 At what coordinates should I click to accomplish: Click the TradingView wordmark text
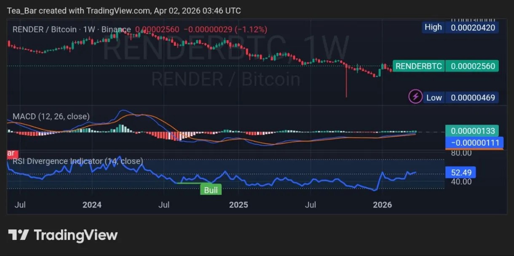pos(75,235)
